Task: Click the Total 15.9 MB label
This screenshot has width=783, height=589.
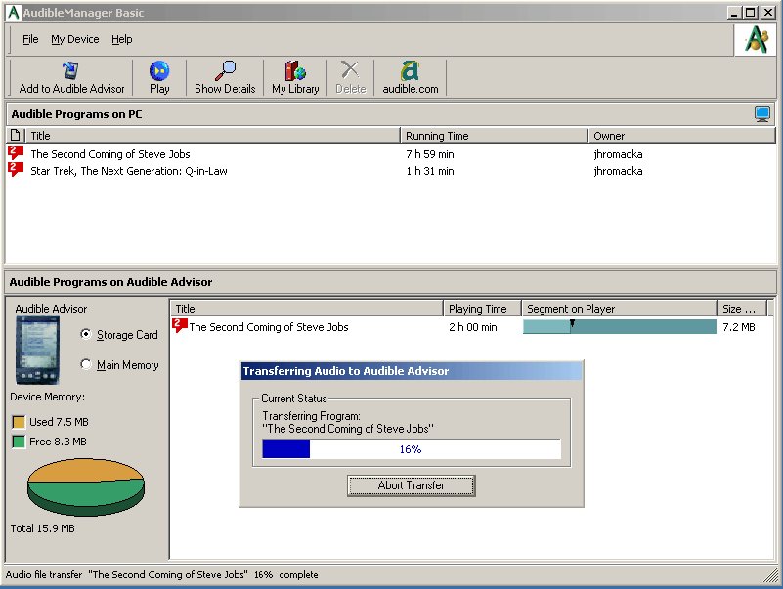Action: 42,528
